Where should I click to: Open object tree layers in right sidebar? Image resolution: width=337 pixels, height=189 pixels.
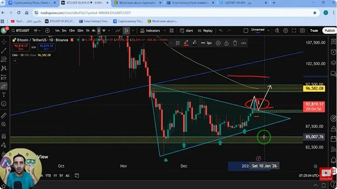tap(333, 62)
